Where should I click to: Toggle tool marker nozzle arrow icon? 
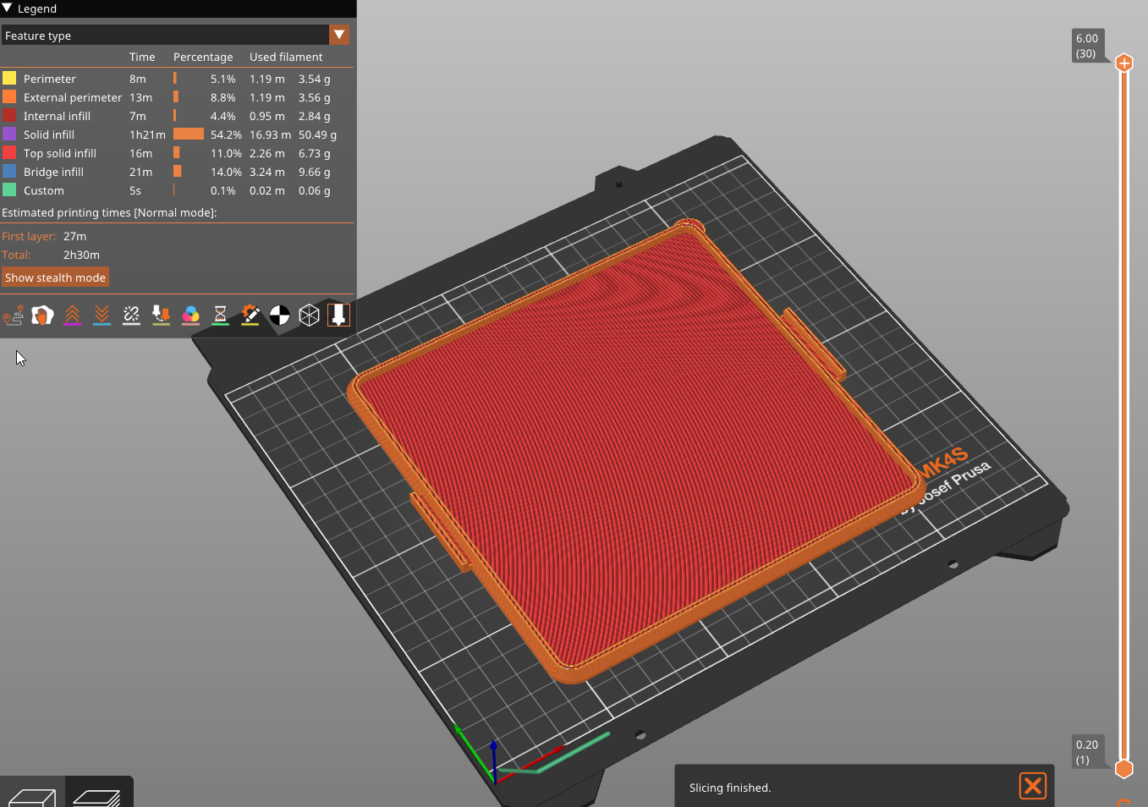(x=338, y=316)
